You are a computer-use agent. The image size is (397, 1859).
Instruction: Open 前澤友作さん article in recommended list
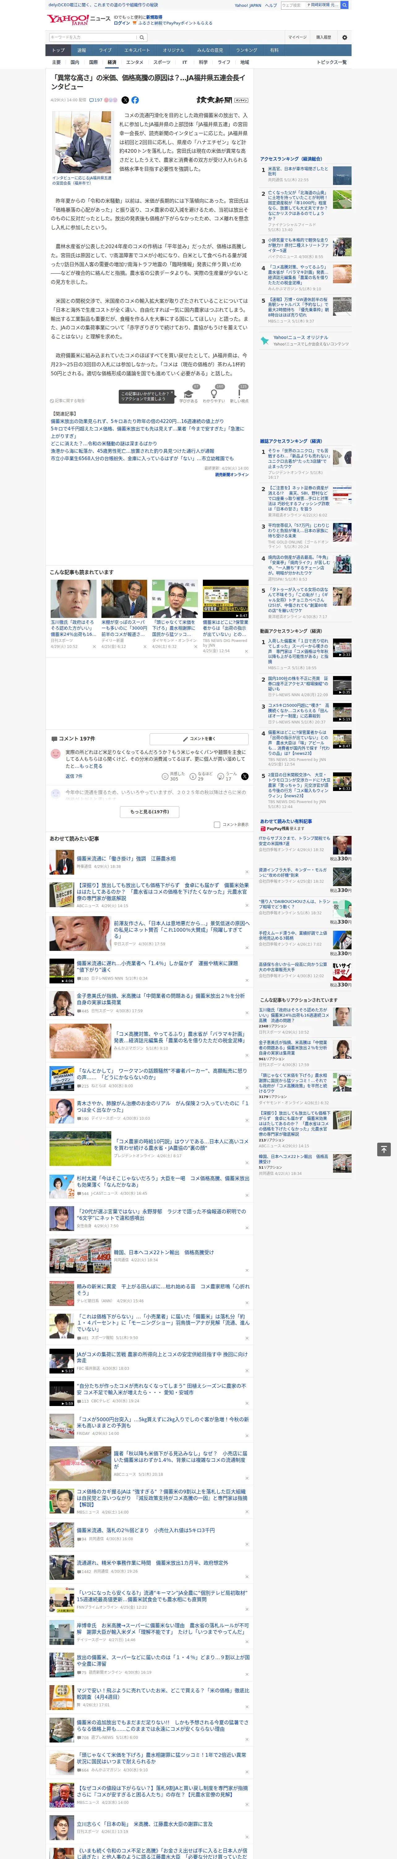click(x=181, y=929)
